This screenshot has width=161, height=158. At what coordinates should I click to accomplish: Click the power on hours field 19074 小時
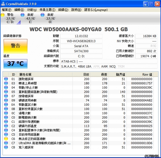(x=146, y=56)
